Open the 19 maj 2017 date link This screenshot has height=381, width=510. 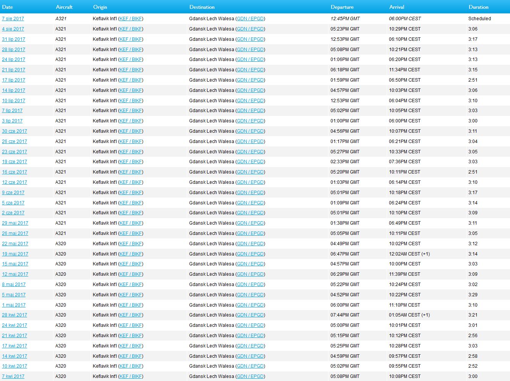pyautogui.click(x=15, y=254)
